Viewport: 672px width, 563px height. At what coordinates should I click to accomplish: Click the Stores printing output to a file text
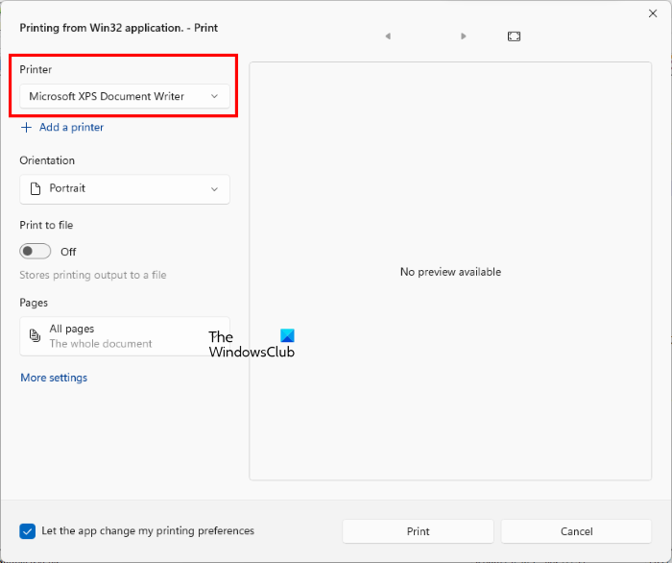(93, 275)
